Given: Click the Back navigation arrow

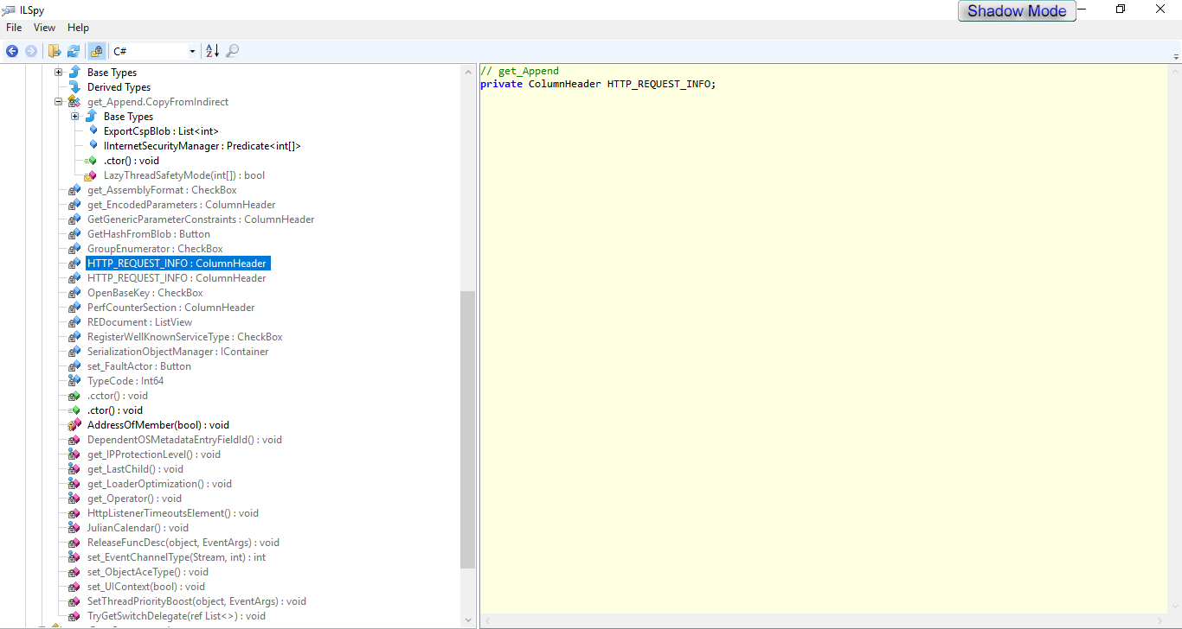Looking at the screenshot, I should [12, 51].
